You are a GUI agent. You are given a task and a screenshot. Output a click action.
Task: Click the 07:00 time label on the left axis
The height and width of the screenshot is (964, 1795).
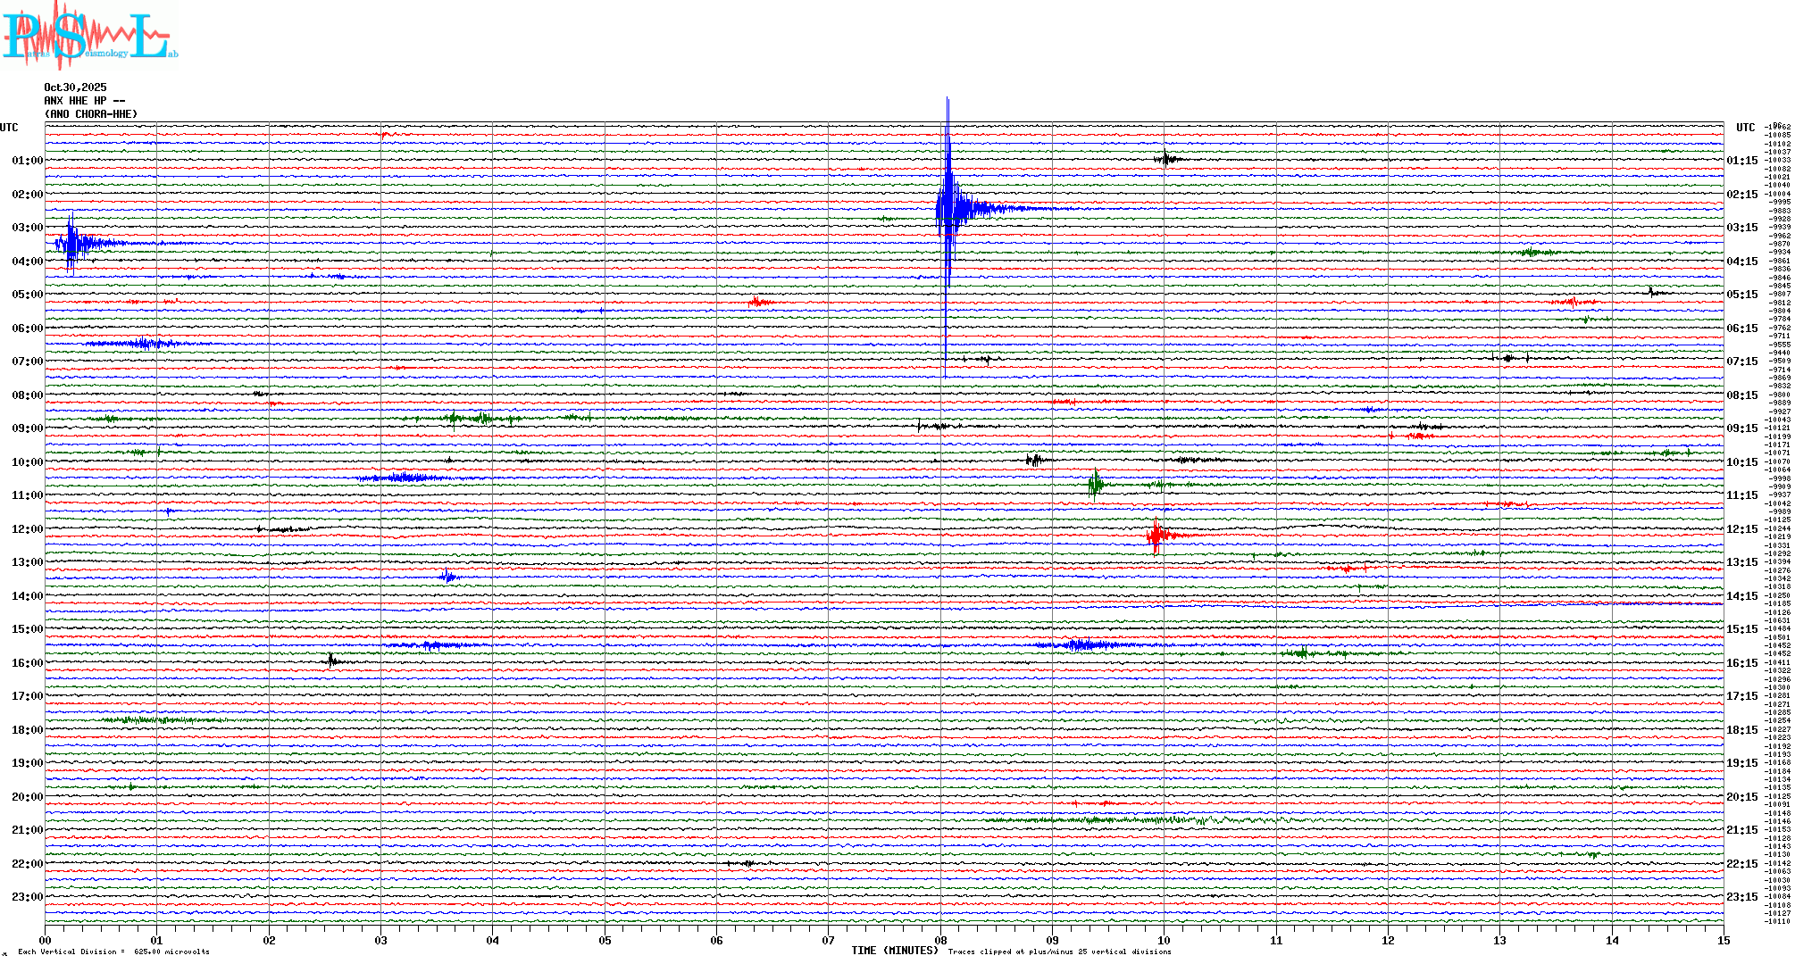tap(27, 361)
